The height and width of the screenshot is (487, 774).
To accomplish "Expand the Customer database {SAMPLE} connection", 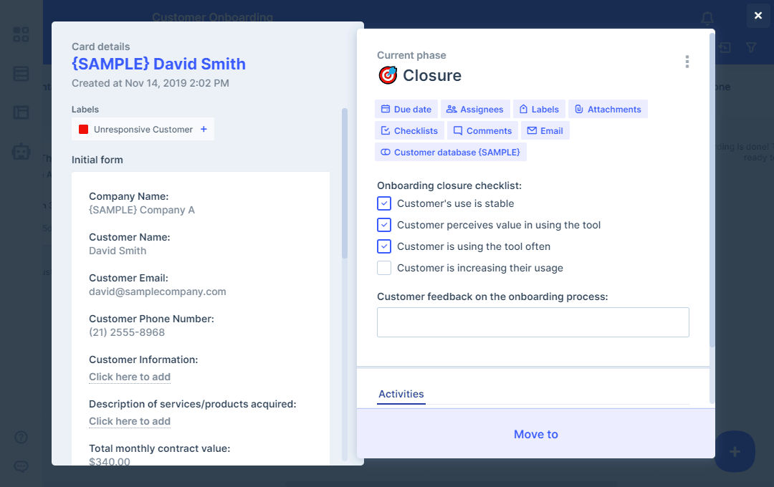I will tap(450, 153).
